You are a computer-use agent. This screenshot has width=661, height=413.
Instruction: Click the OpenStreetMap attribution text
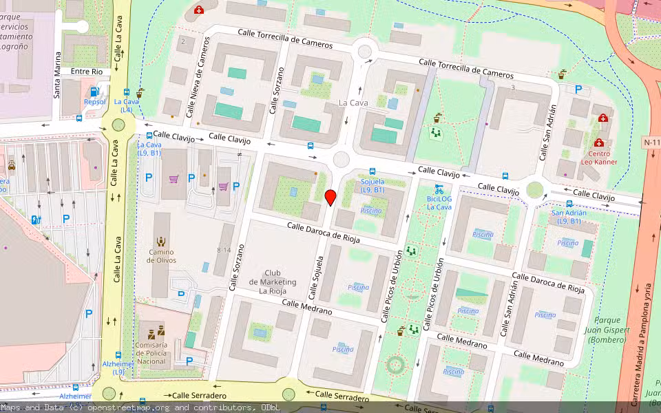140,407
